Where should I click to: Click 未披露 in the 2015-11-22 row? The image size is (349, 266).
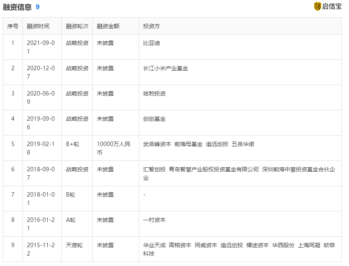pos(105,245)
